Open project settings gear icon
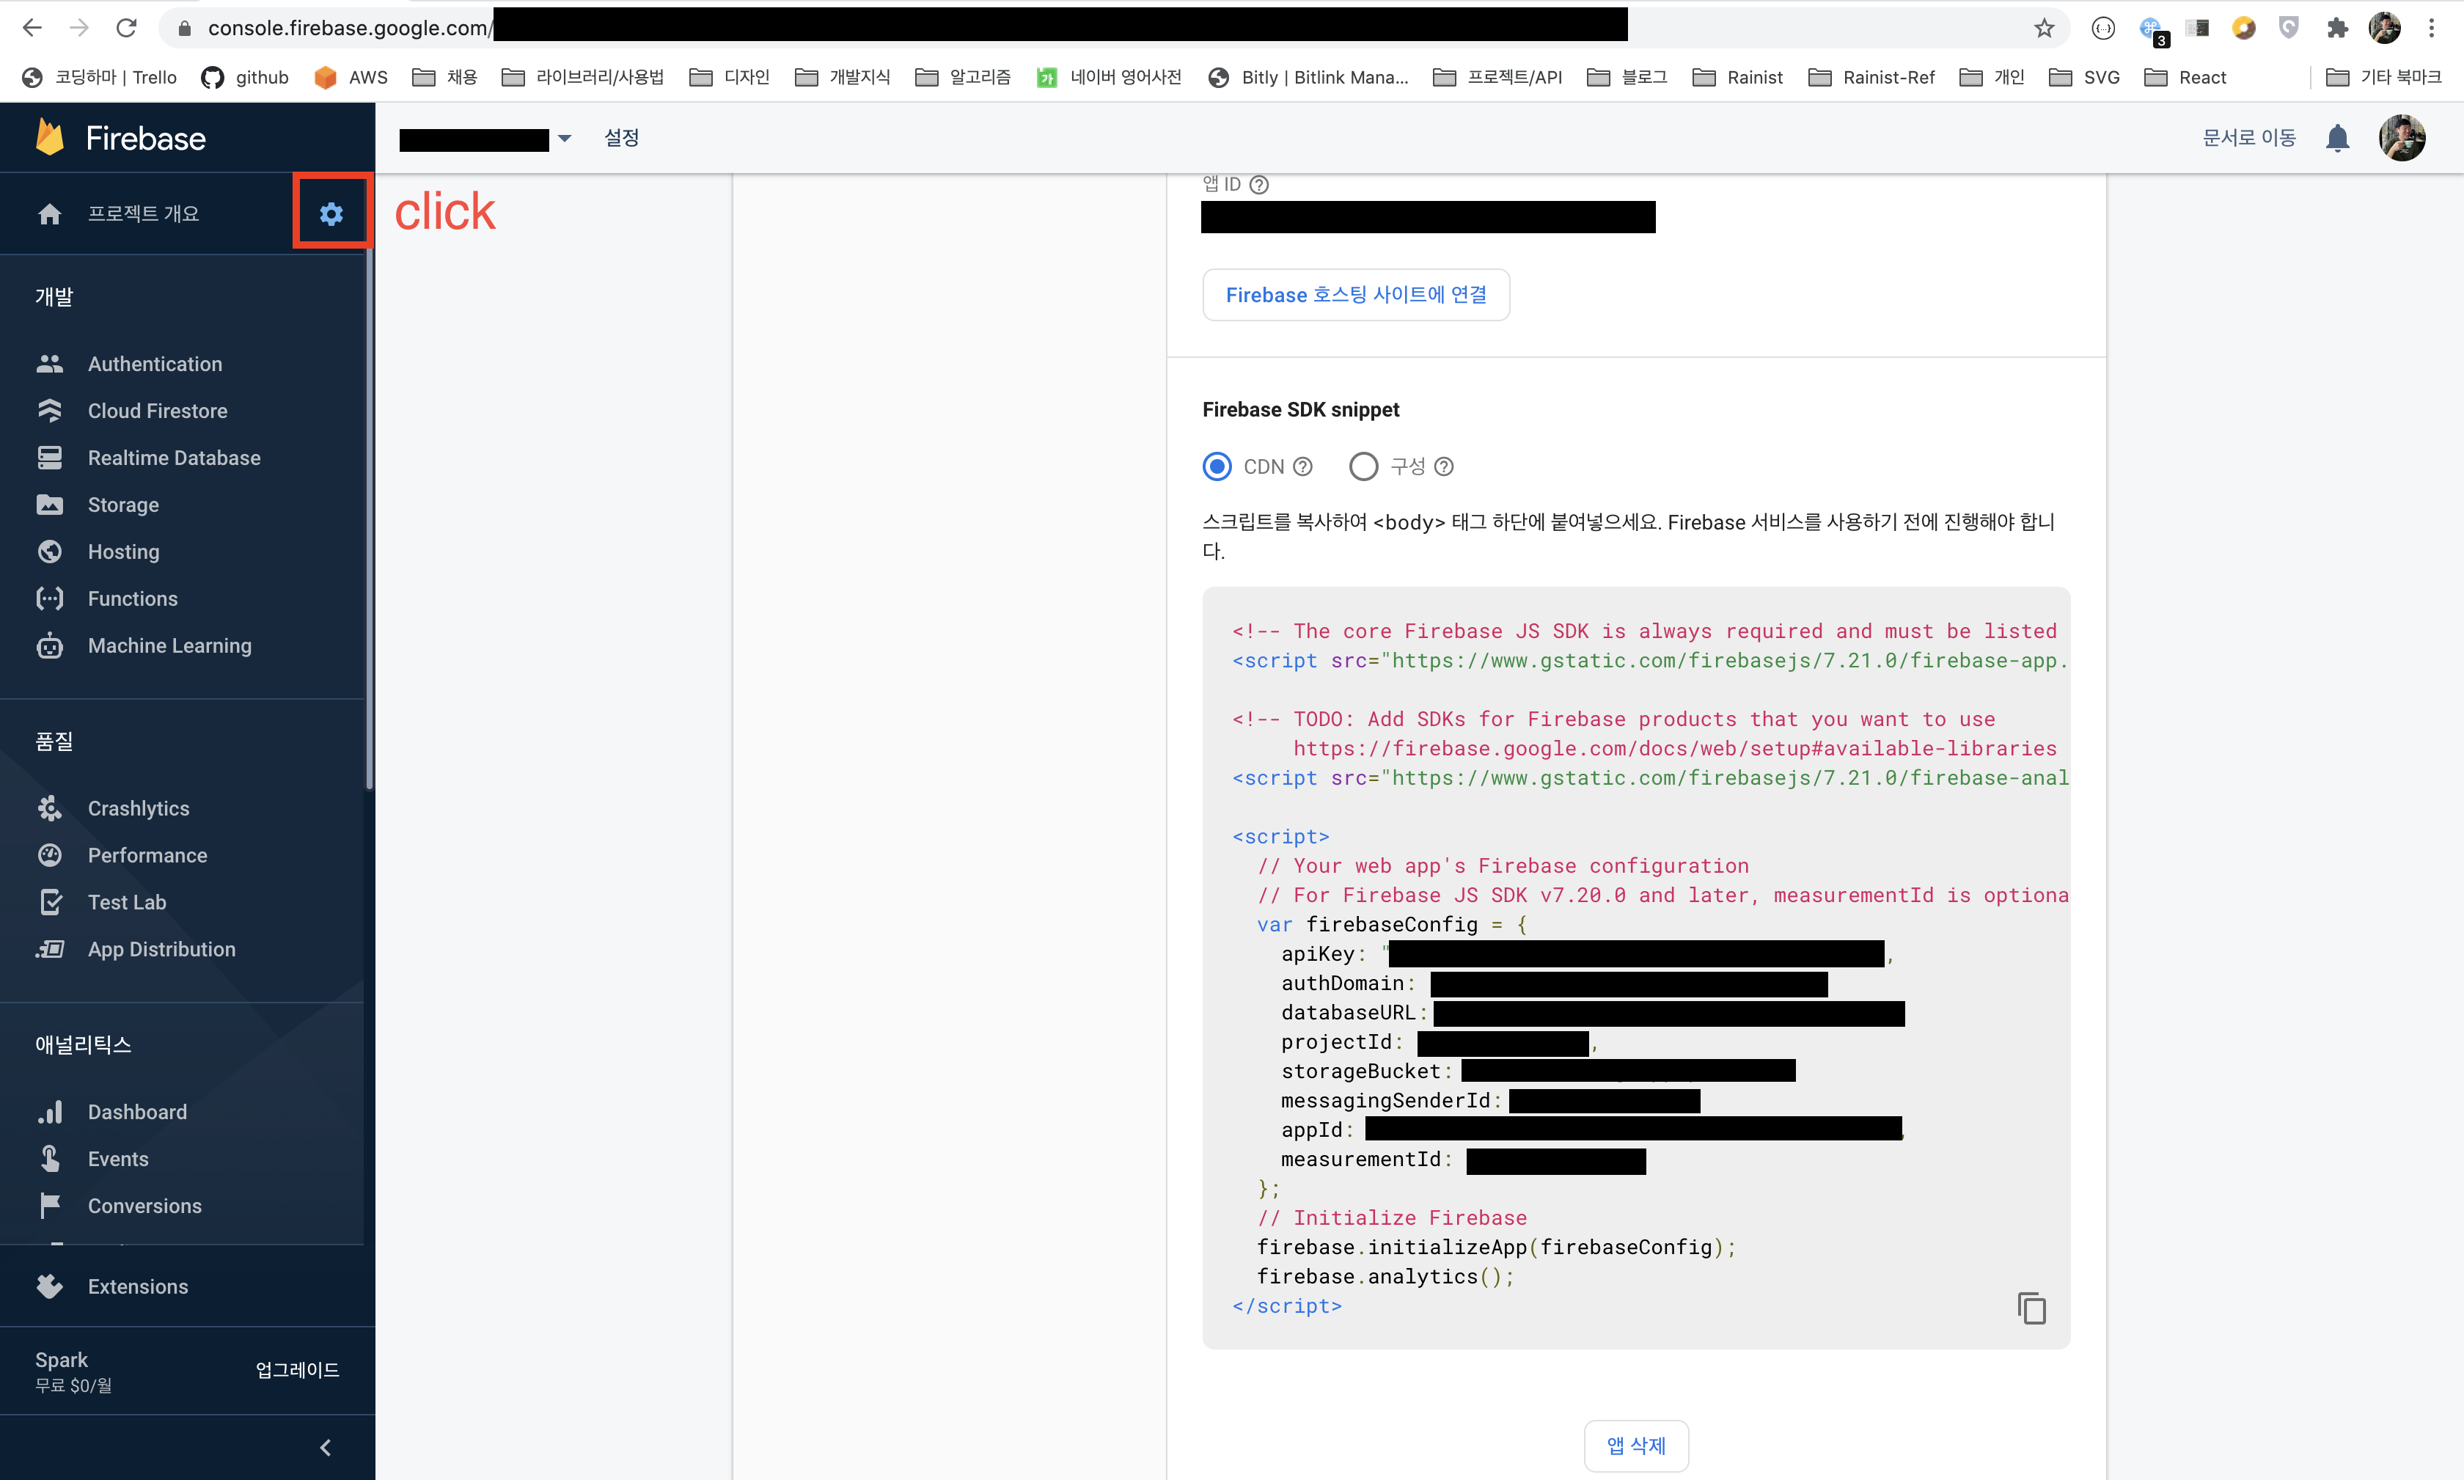The height and width of the screenshot is (1480, 2464). tap(331, 213)
